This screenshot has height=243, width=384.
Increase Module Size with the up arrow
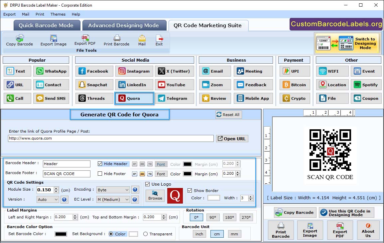tap(56, 188)
